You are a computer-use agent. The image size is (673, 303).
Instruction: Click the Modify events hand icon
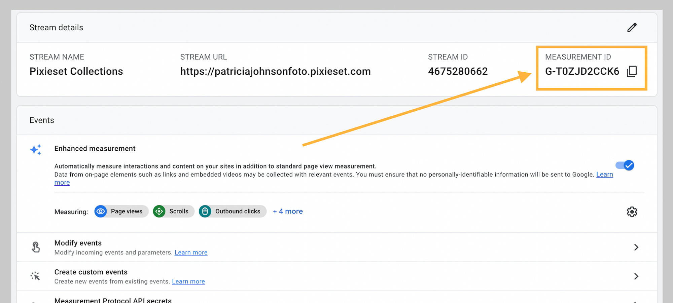point(36,247)
